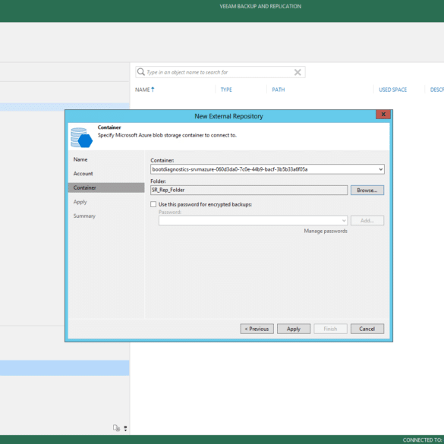This screenshot has height=444, width=444.
Task: Open the disabled Password dropdown
Action: tap(344, 221)
